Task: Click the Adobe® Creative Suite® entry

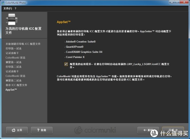Action: click(x=80, y=42)
